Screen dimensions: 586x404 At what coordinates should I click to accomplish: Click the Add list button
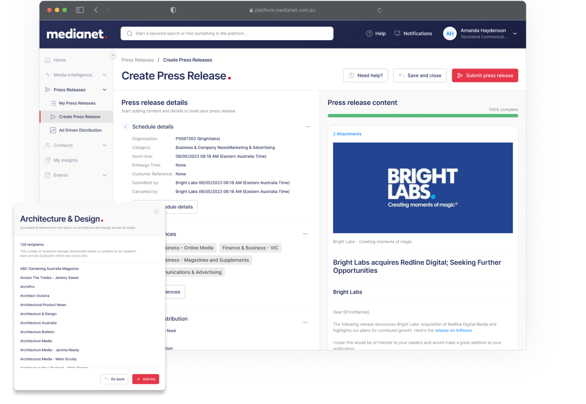click(145, 379)
